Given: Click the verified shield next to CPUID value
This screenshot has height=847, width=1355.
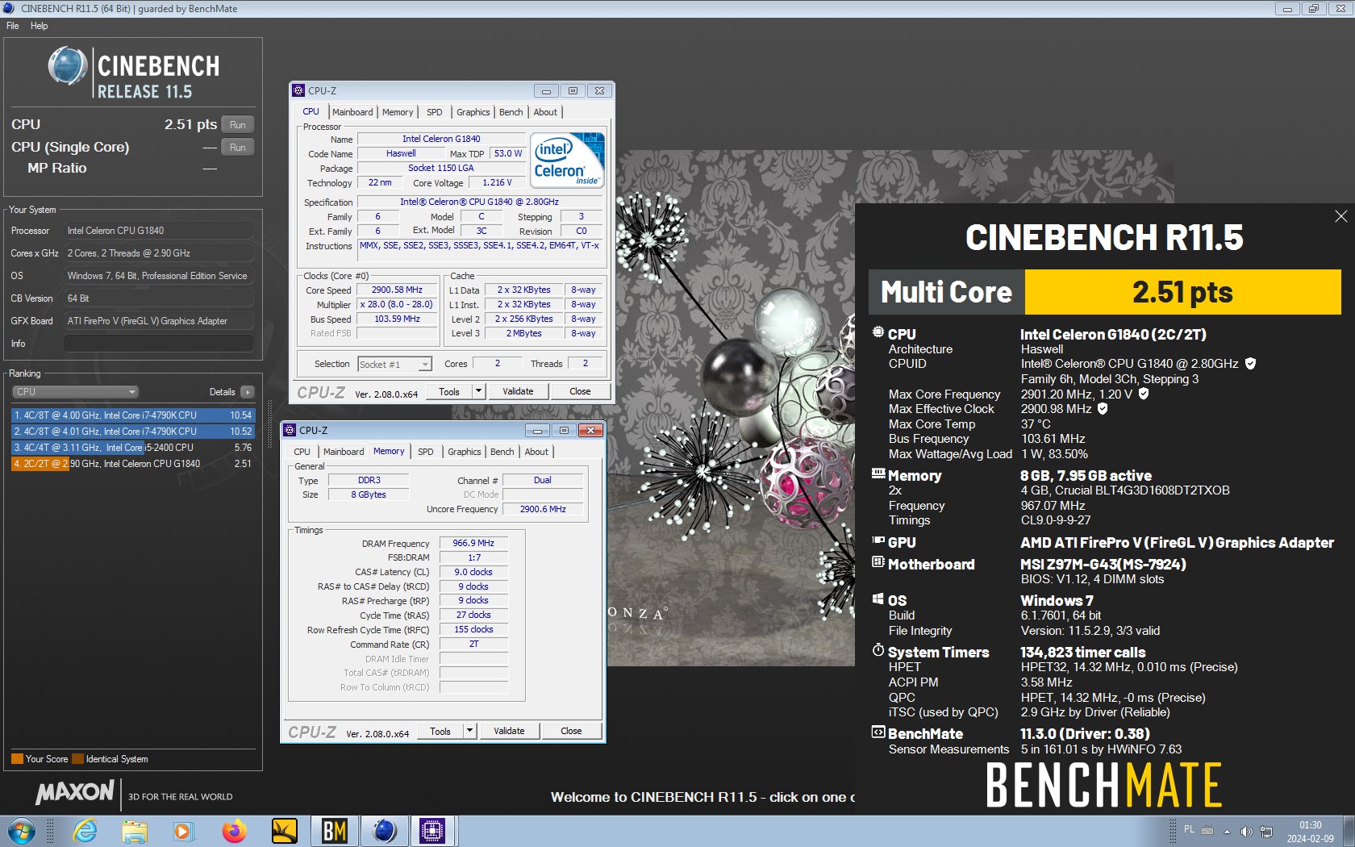Looking at the screenshot, I should click(x=1250, y=364).
